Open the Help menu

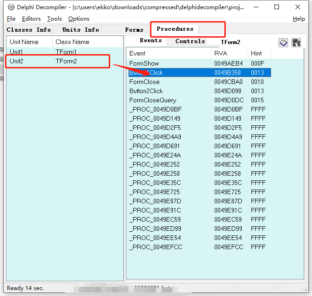(x=299, y=19)
